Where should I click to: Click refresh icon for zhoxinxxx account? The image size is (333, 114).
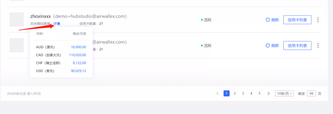click(268, 20)
